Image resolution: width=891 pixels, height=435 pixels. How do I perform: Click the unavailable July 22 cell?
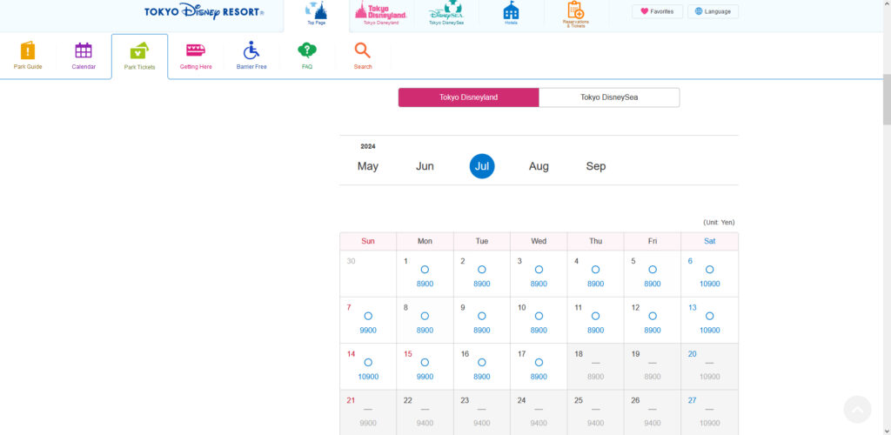click(425, 413)
